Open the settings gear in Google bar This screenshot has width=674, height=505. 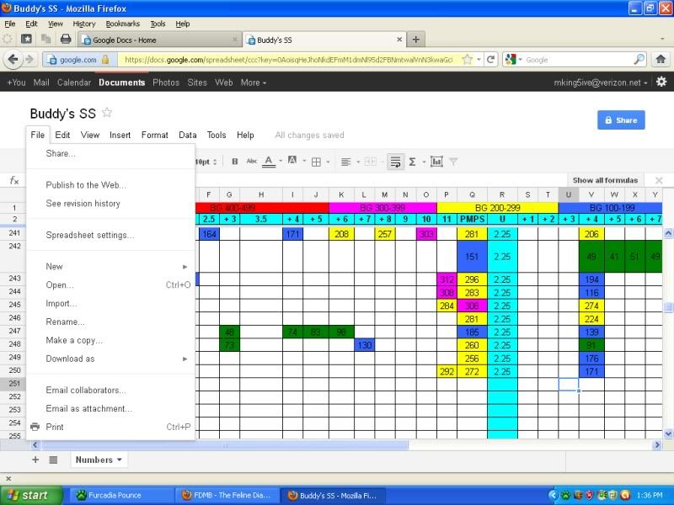click(661, 82)
